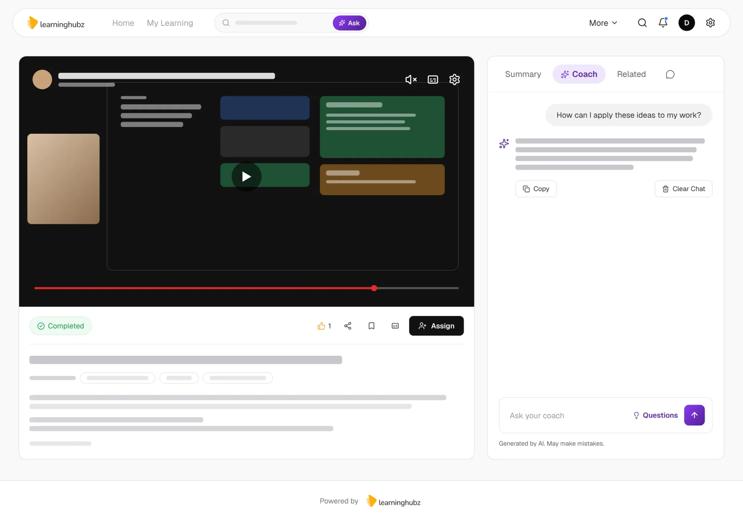This screenshot has height=521, width=743.
Task: Click the Completed status badge
Action: 61,326
